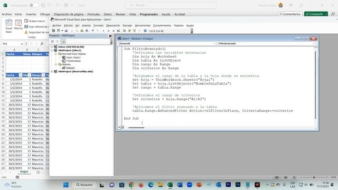Toggle Folders view in the Proyecto panel
338x190 pixels.
pyautogui.click(x=63, y=41)
